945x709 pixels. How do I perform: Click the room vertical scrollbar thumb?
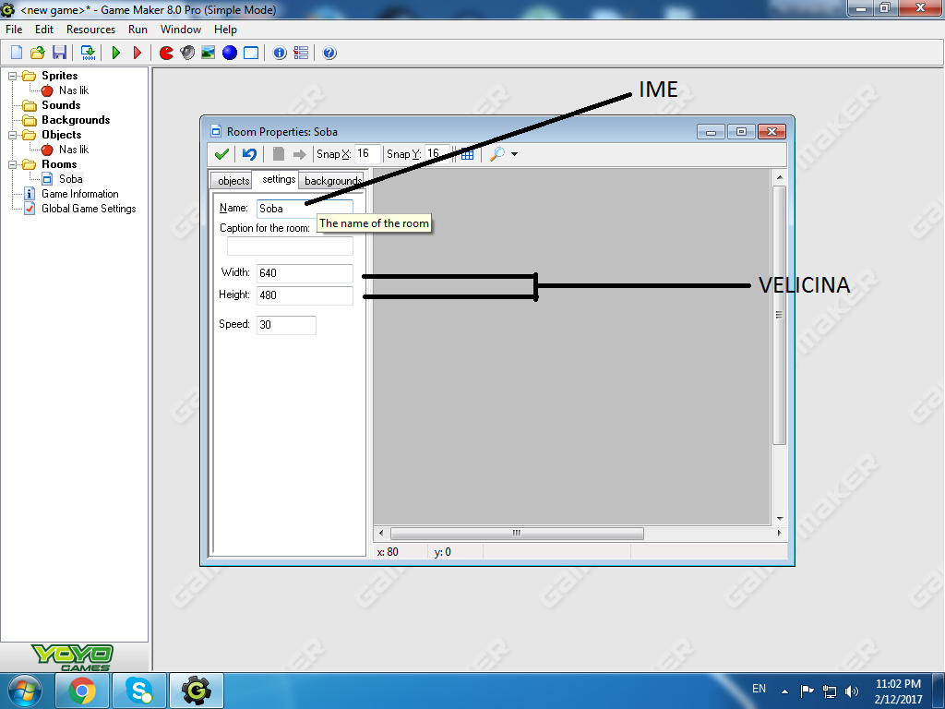[x=779, y=315]
